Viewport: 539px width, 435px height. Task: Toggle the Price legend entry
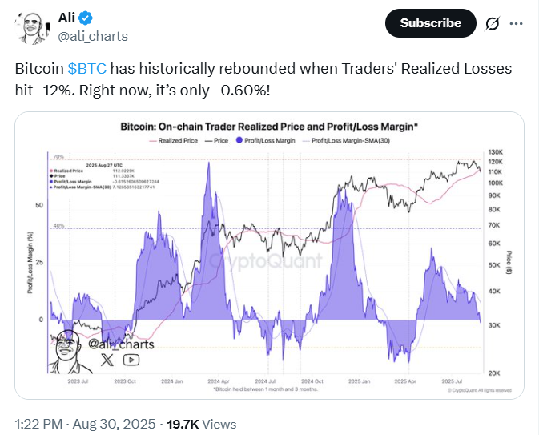point(216,141)
